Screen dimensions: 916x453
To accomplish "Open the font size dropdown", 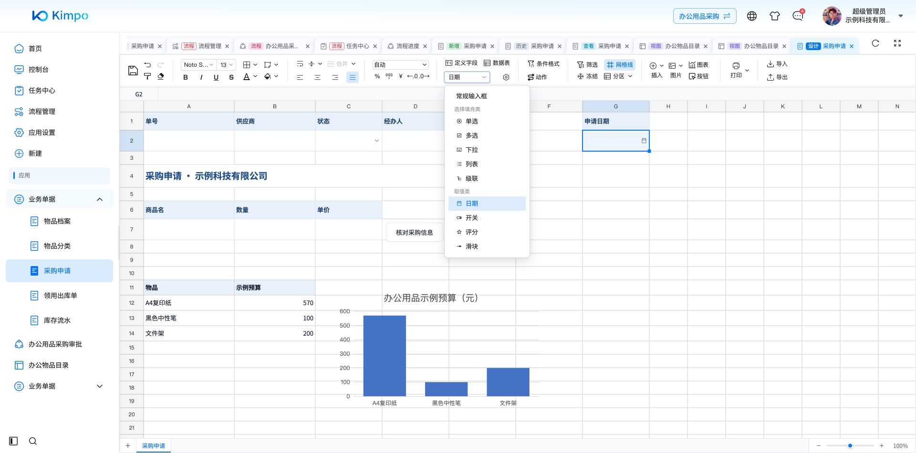I will 226,65.
